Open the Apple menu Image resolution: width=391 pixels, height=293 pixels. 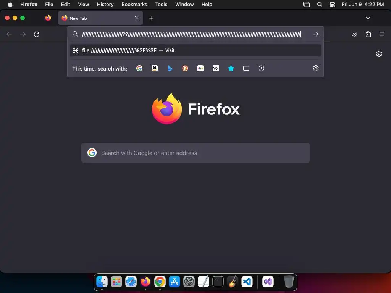pyautogui.click(x=10, y=4)
